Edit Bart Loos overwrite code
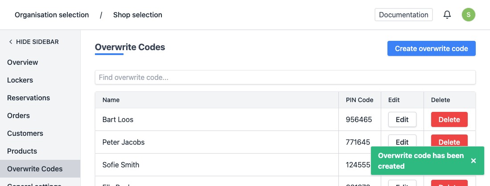Image resolution: width=490 pixels, height=186 pixels. [x=402, y=119]
